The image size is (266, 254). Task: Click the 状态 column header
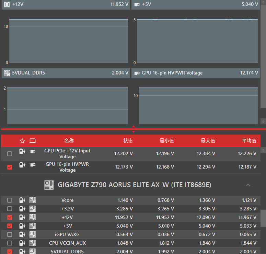pyautogui.click(x=128, y=141)
